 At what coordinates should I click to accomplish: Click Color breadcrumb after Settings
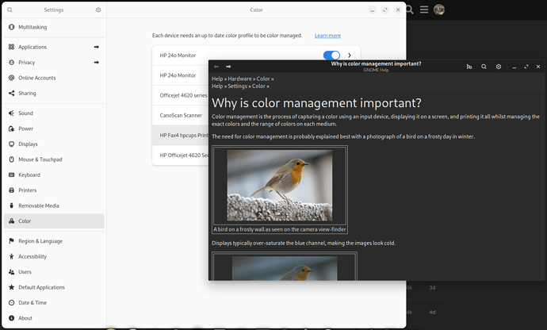258,86
